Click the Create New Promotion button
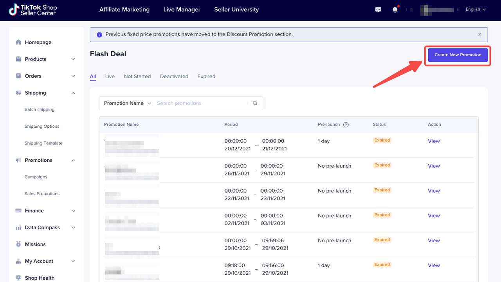Viewport: 501px width, 282px height. (x=458, y=55)
